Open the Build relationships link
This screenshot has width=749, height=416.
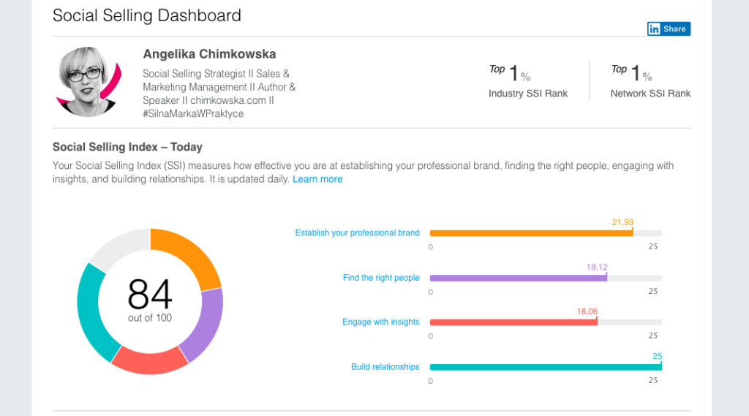click(385, 367)
